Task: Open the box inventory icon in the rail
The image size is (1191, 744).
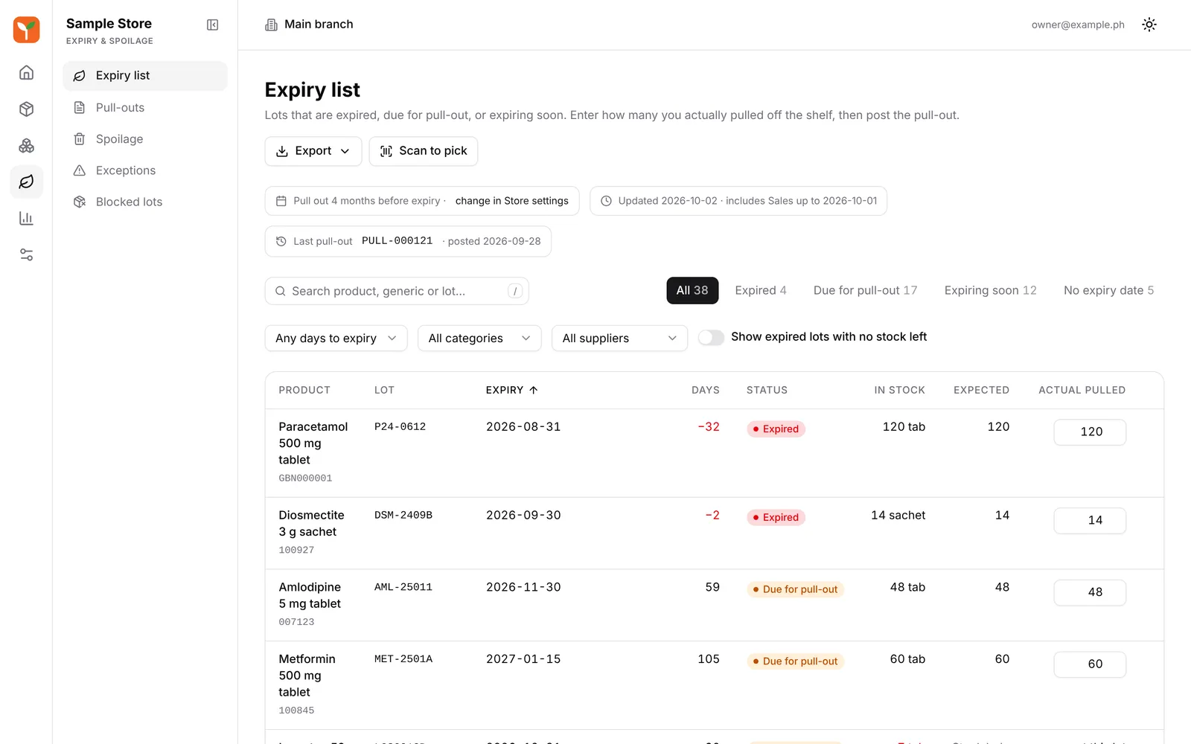Action: pos(26,109)
